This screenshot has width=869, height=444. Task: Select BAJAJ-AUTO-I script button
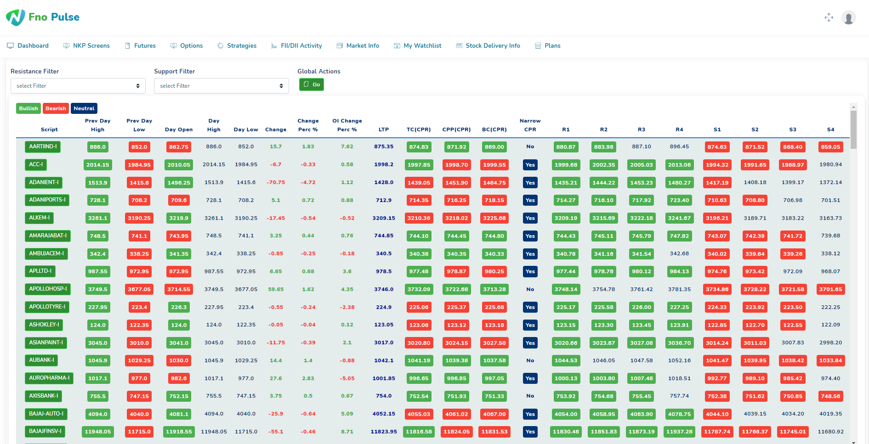click(x=46, y=414)
